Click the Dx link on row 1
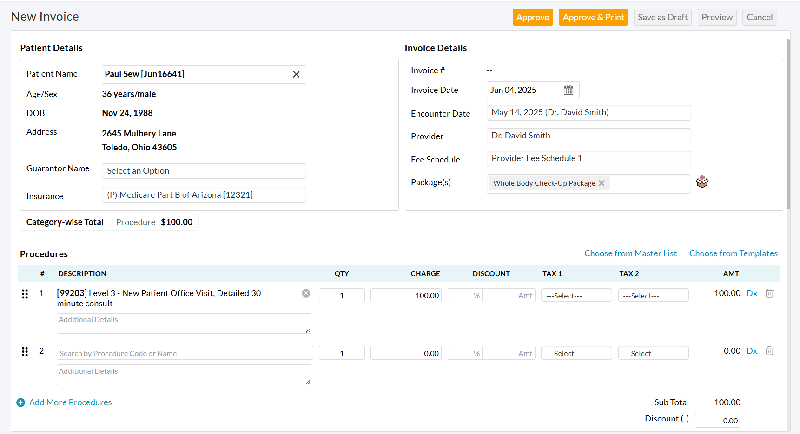The width and height of the screenshot is (800, 434). pos(752,293)
